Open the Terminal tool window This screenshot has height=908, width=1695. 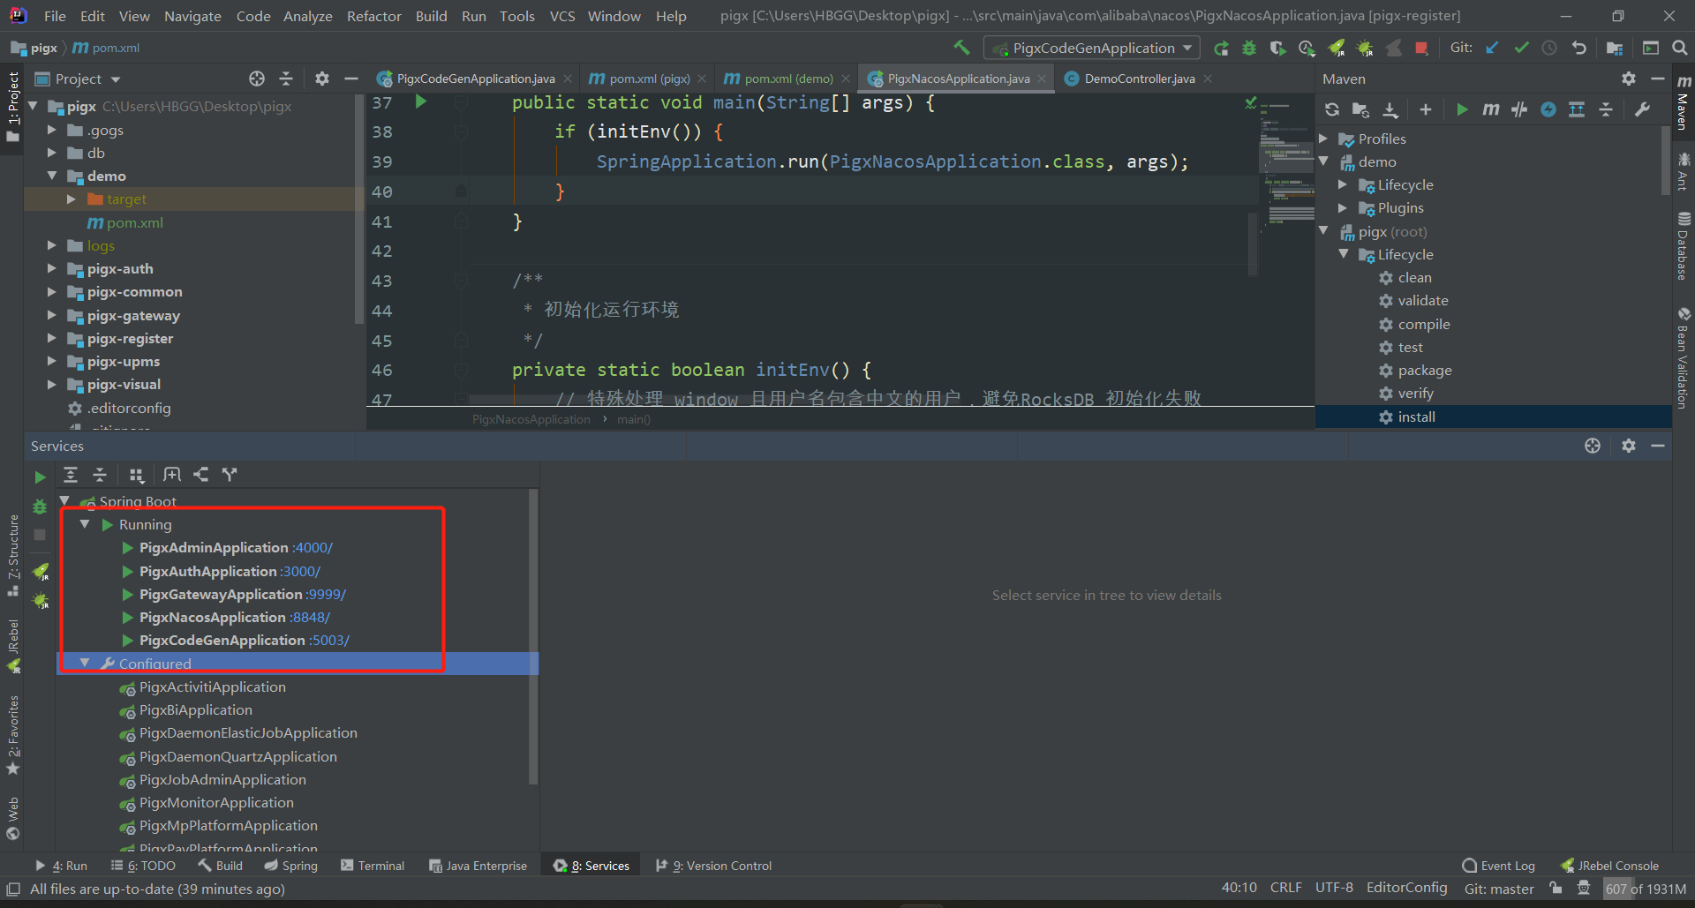point(373,866)
